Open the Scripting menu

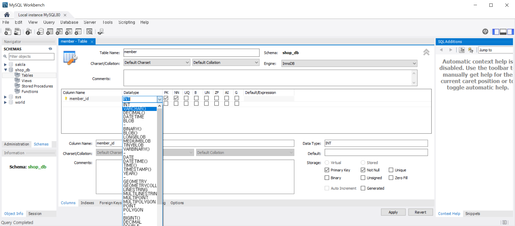[x=127, y=22]
